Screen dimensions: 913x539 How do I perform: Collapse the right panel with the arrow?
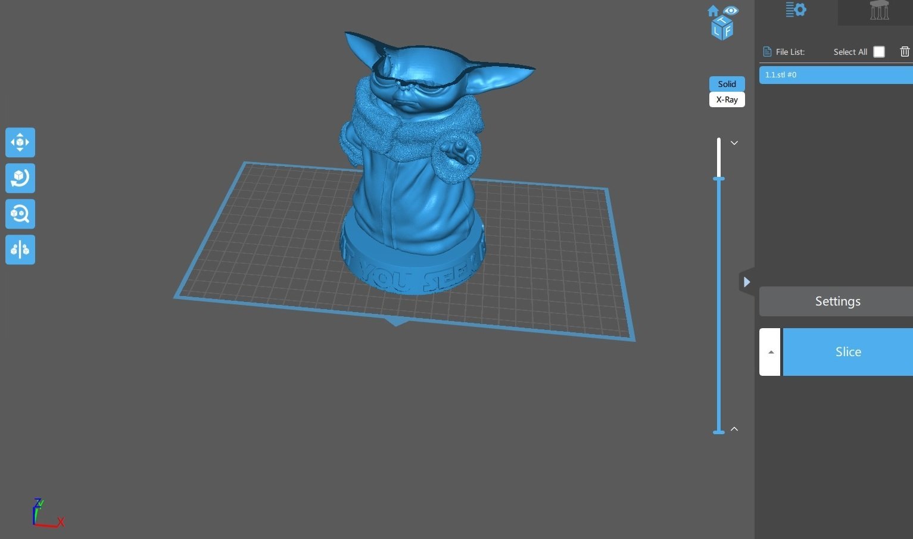click(x=747, y=282)
